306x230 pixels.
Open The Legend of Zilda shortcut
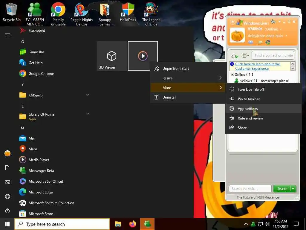point(151,14)
